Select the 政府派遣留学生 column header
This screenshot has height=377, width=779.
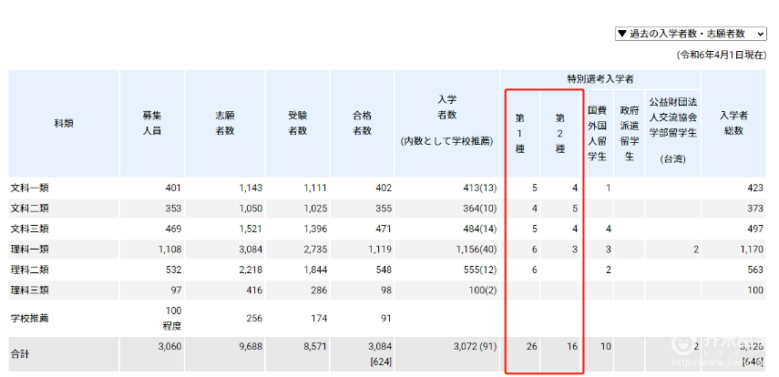click(x=628, y=133)
